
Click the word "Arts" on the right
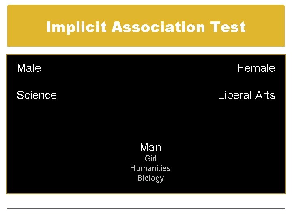pyautogui.click(x=266, y=95)
